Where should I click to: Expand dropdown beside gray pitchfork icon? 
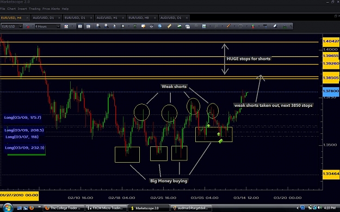222,27
